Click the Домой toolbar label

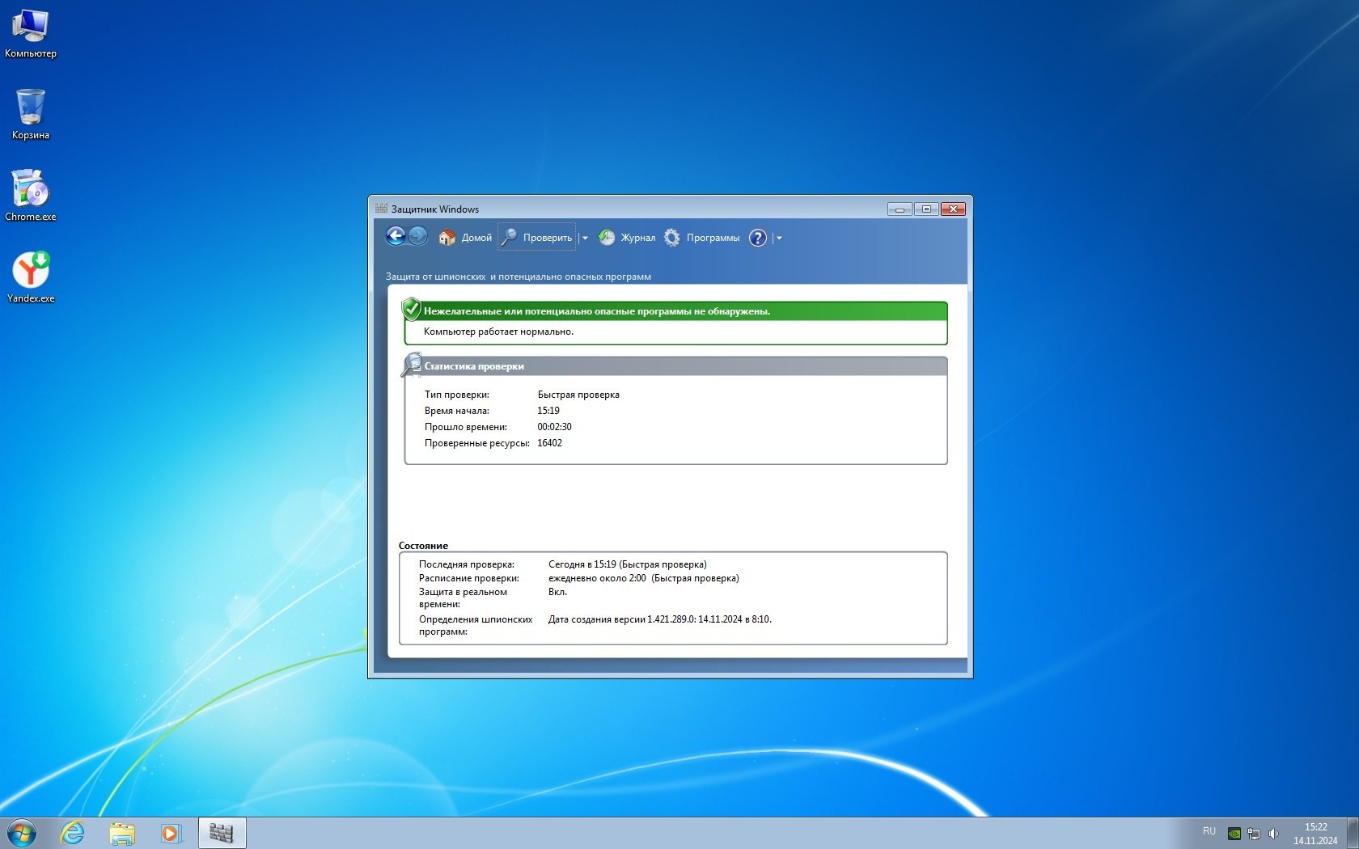point(476,238)
